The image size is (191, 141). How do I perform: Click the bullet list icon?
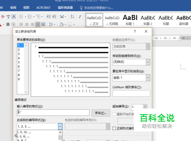point(21,17)
